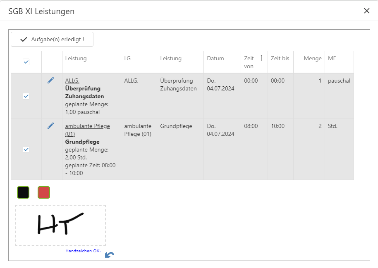The image size is (378, 268).
Task: Click the sort arrow in Zeit von column
Action: point(261,58)
